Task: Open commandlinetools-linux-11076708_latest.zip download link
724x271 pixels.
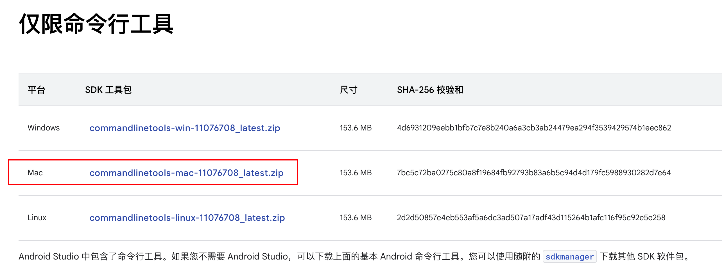Action: point(187,218)
